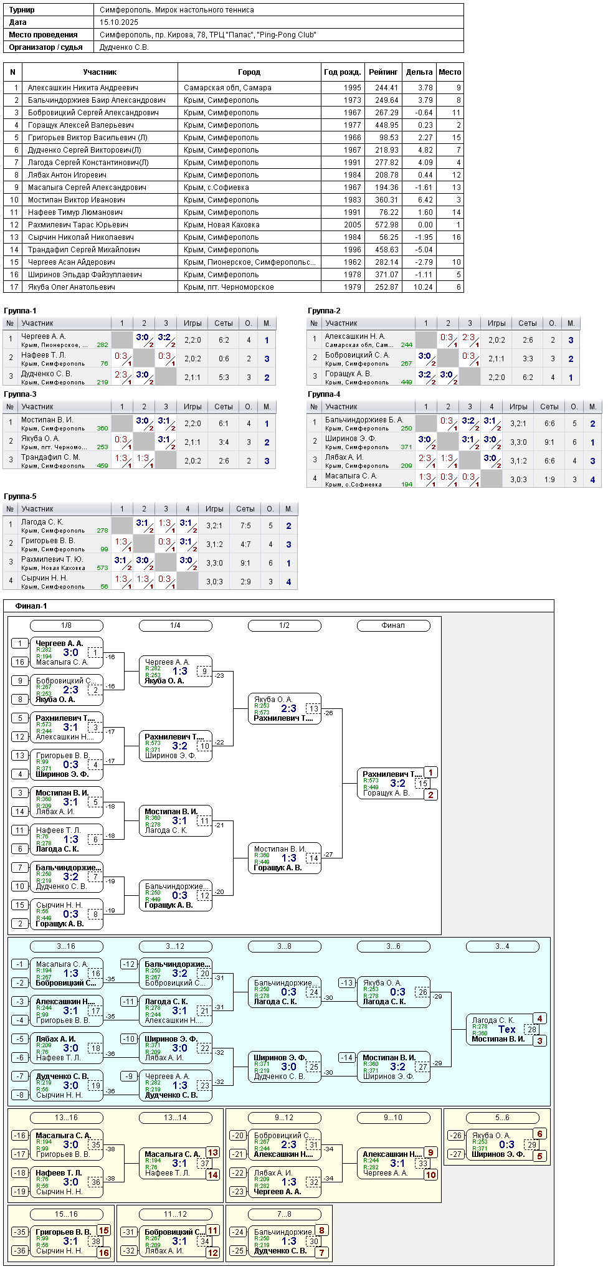
Task: Click the 7...8 placement stage label
Action: coord(284,1214)
